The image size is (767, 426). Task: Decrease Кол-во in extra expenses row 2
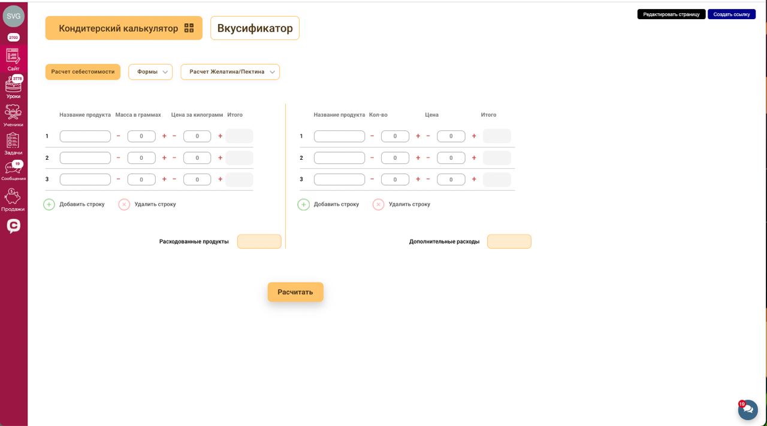(372, 158)
